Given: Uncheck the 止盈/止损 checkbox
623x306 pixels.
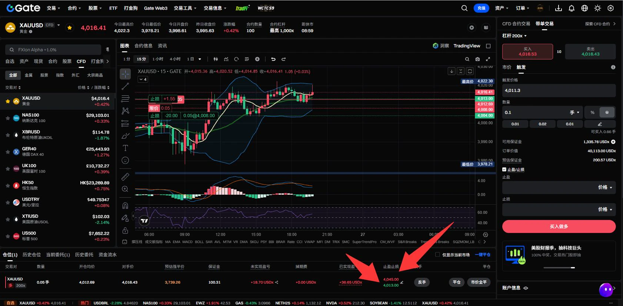Looking at the screenshot, I should 504,170.
